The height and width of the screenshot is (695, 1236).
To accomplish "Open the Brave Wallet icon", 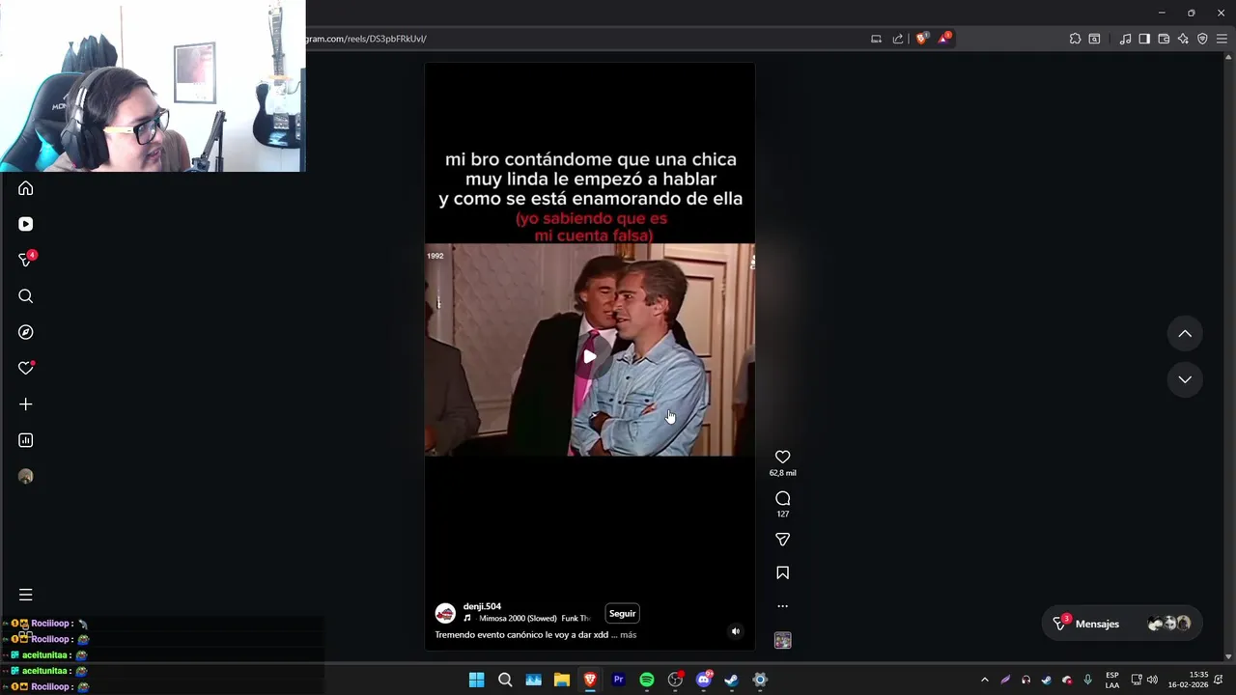I will tap(1164, 39).
